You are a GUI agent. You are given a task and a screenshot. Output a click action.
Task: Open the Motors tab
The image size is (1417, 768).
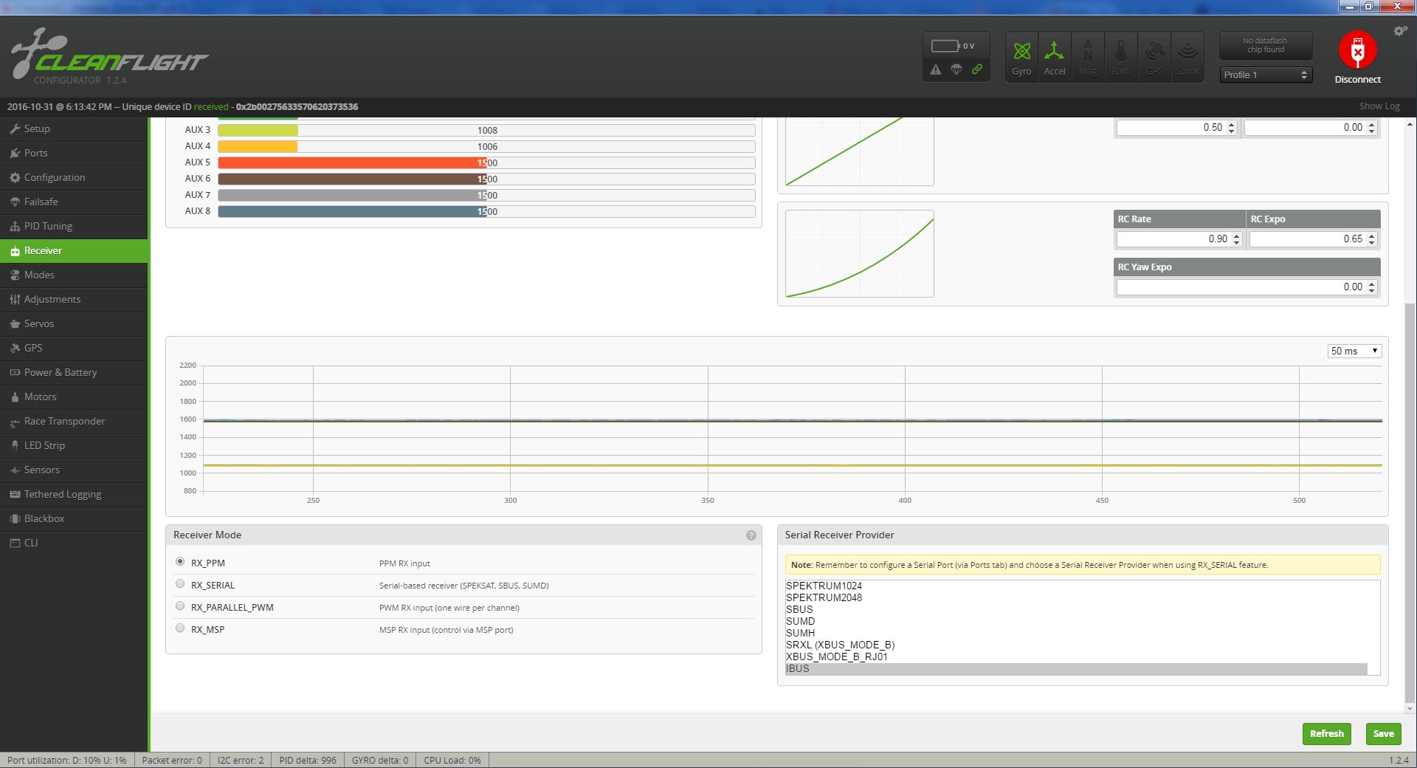(x=74, y=397)
